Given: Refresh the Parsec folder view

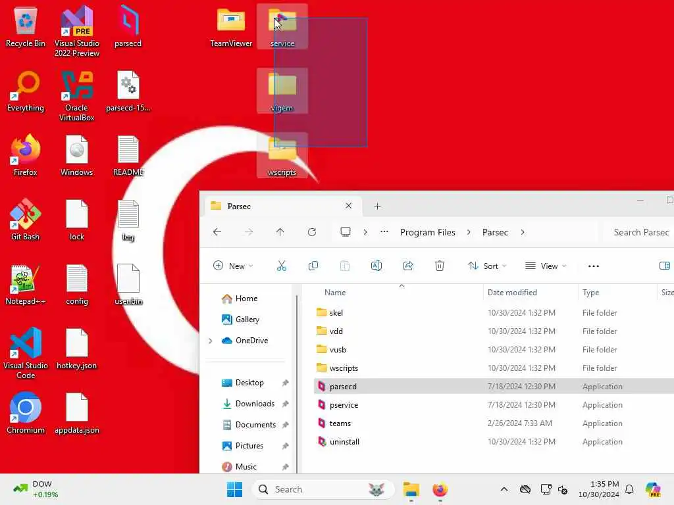Looking at the screenshot, I should [312, 232].
